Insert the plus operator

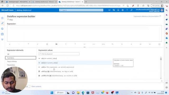point(10,44)
